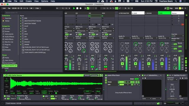Expand the 808 folder

(x=21, y=18)
